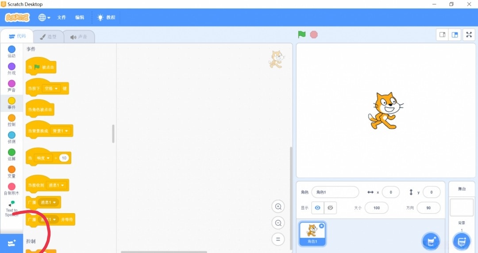The width and height of the screenshot is (478, 253).
Task: Switch to small stage layout
Action: pos(442,35)
